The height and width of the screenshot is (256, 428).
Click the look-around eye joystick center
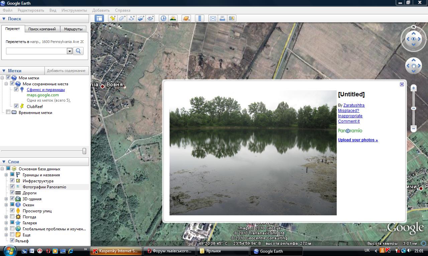(414, 39)
